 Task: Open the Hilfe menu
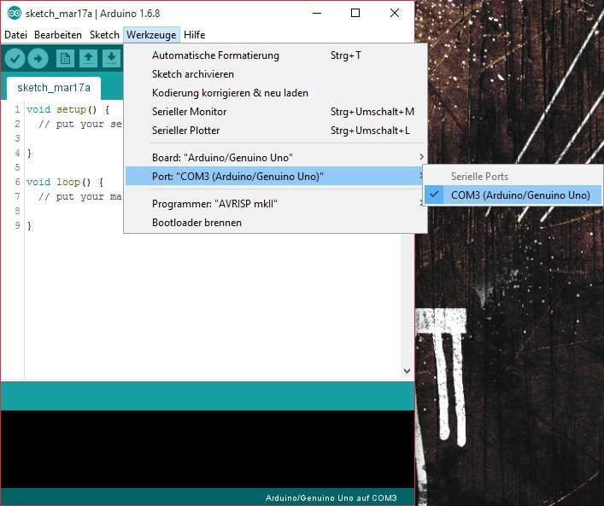tap(195, 35)
